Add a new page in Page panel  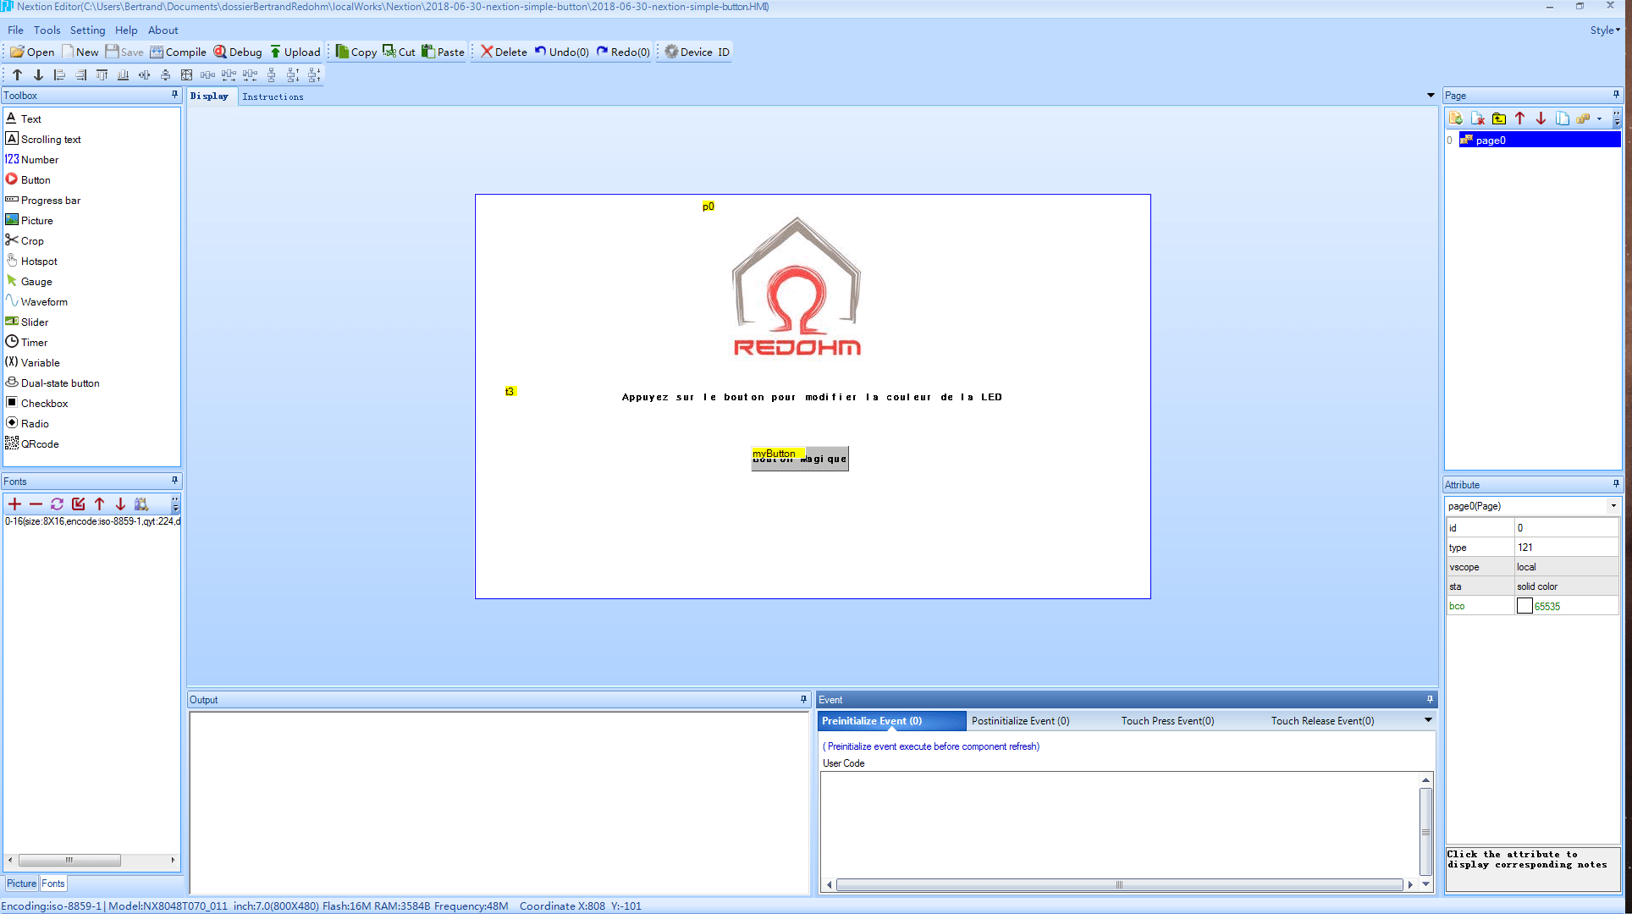click(x=1456, y=118)
